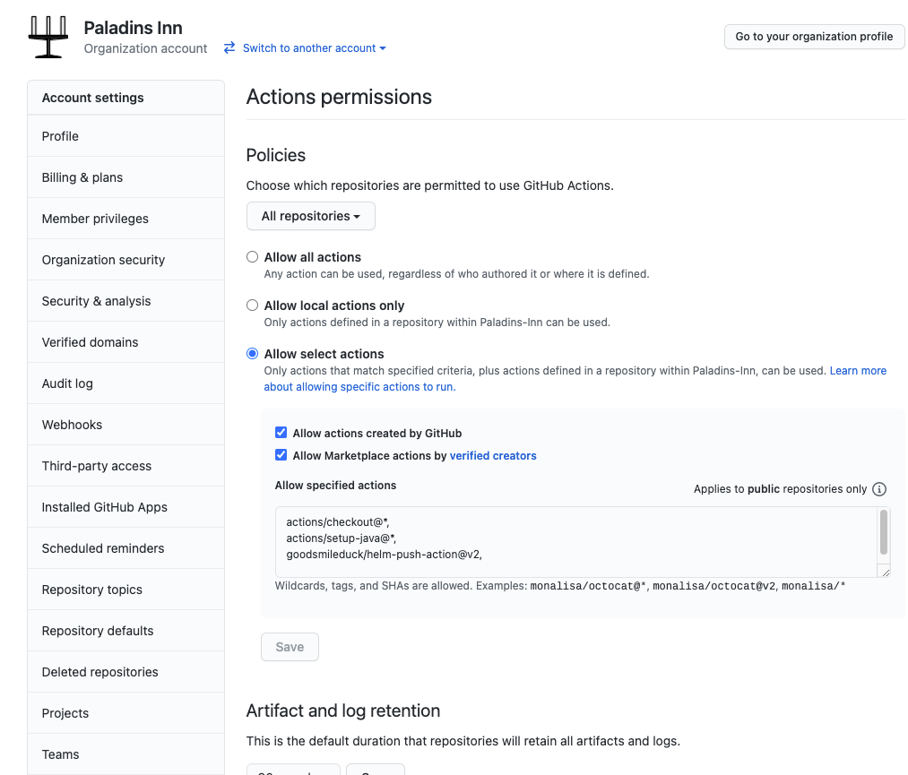Click into the Allow specified actions textarea
The image size is (908, 775).
[576, 542]
